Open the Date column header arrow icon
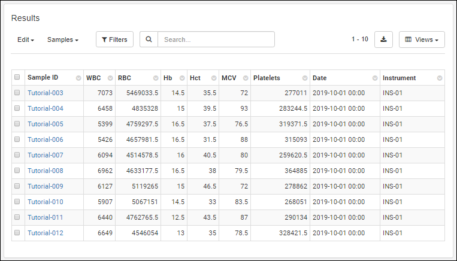The image size is (457, 261). tap(375, 78)
